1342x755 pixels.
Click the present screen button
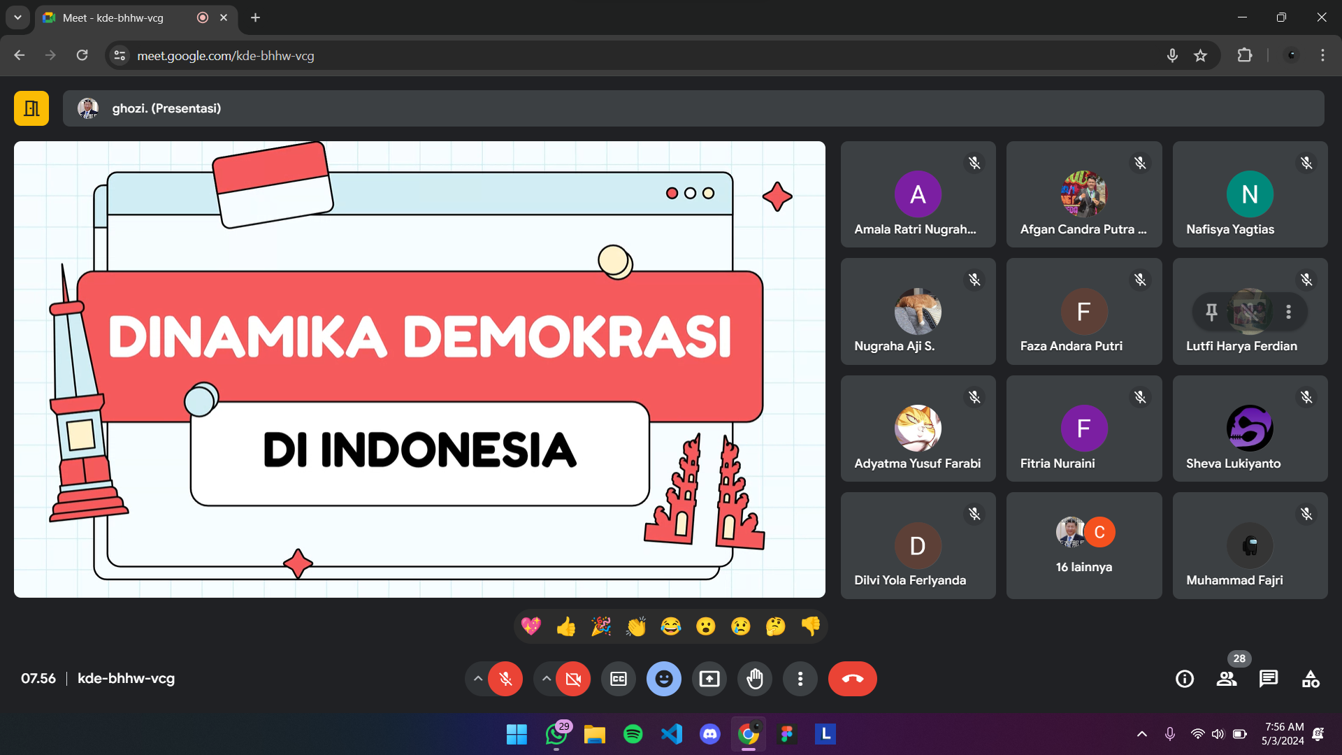tap(709, 679)
